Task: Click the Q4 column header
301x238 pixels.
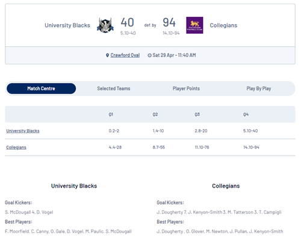Action: click(246, 114)
